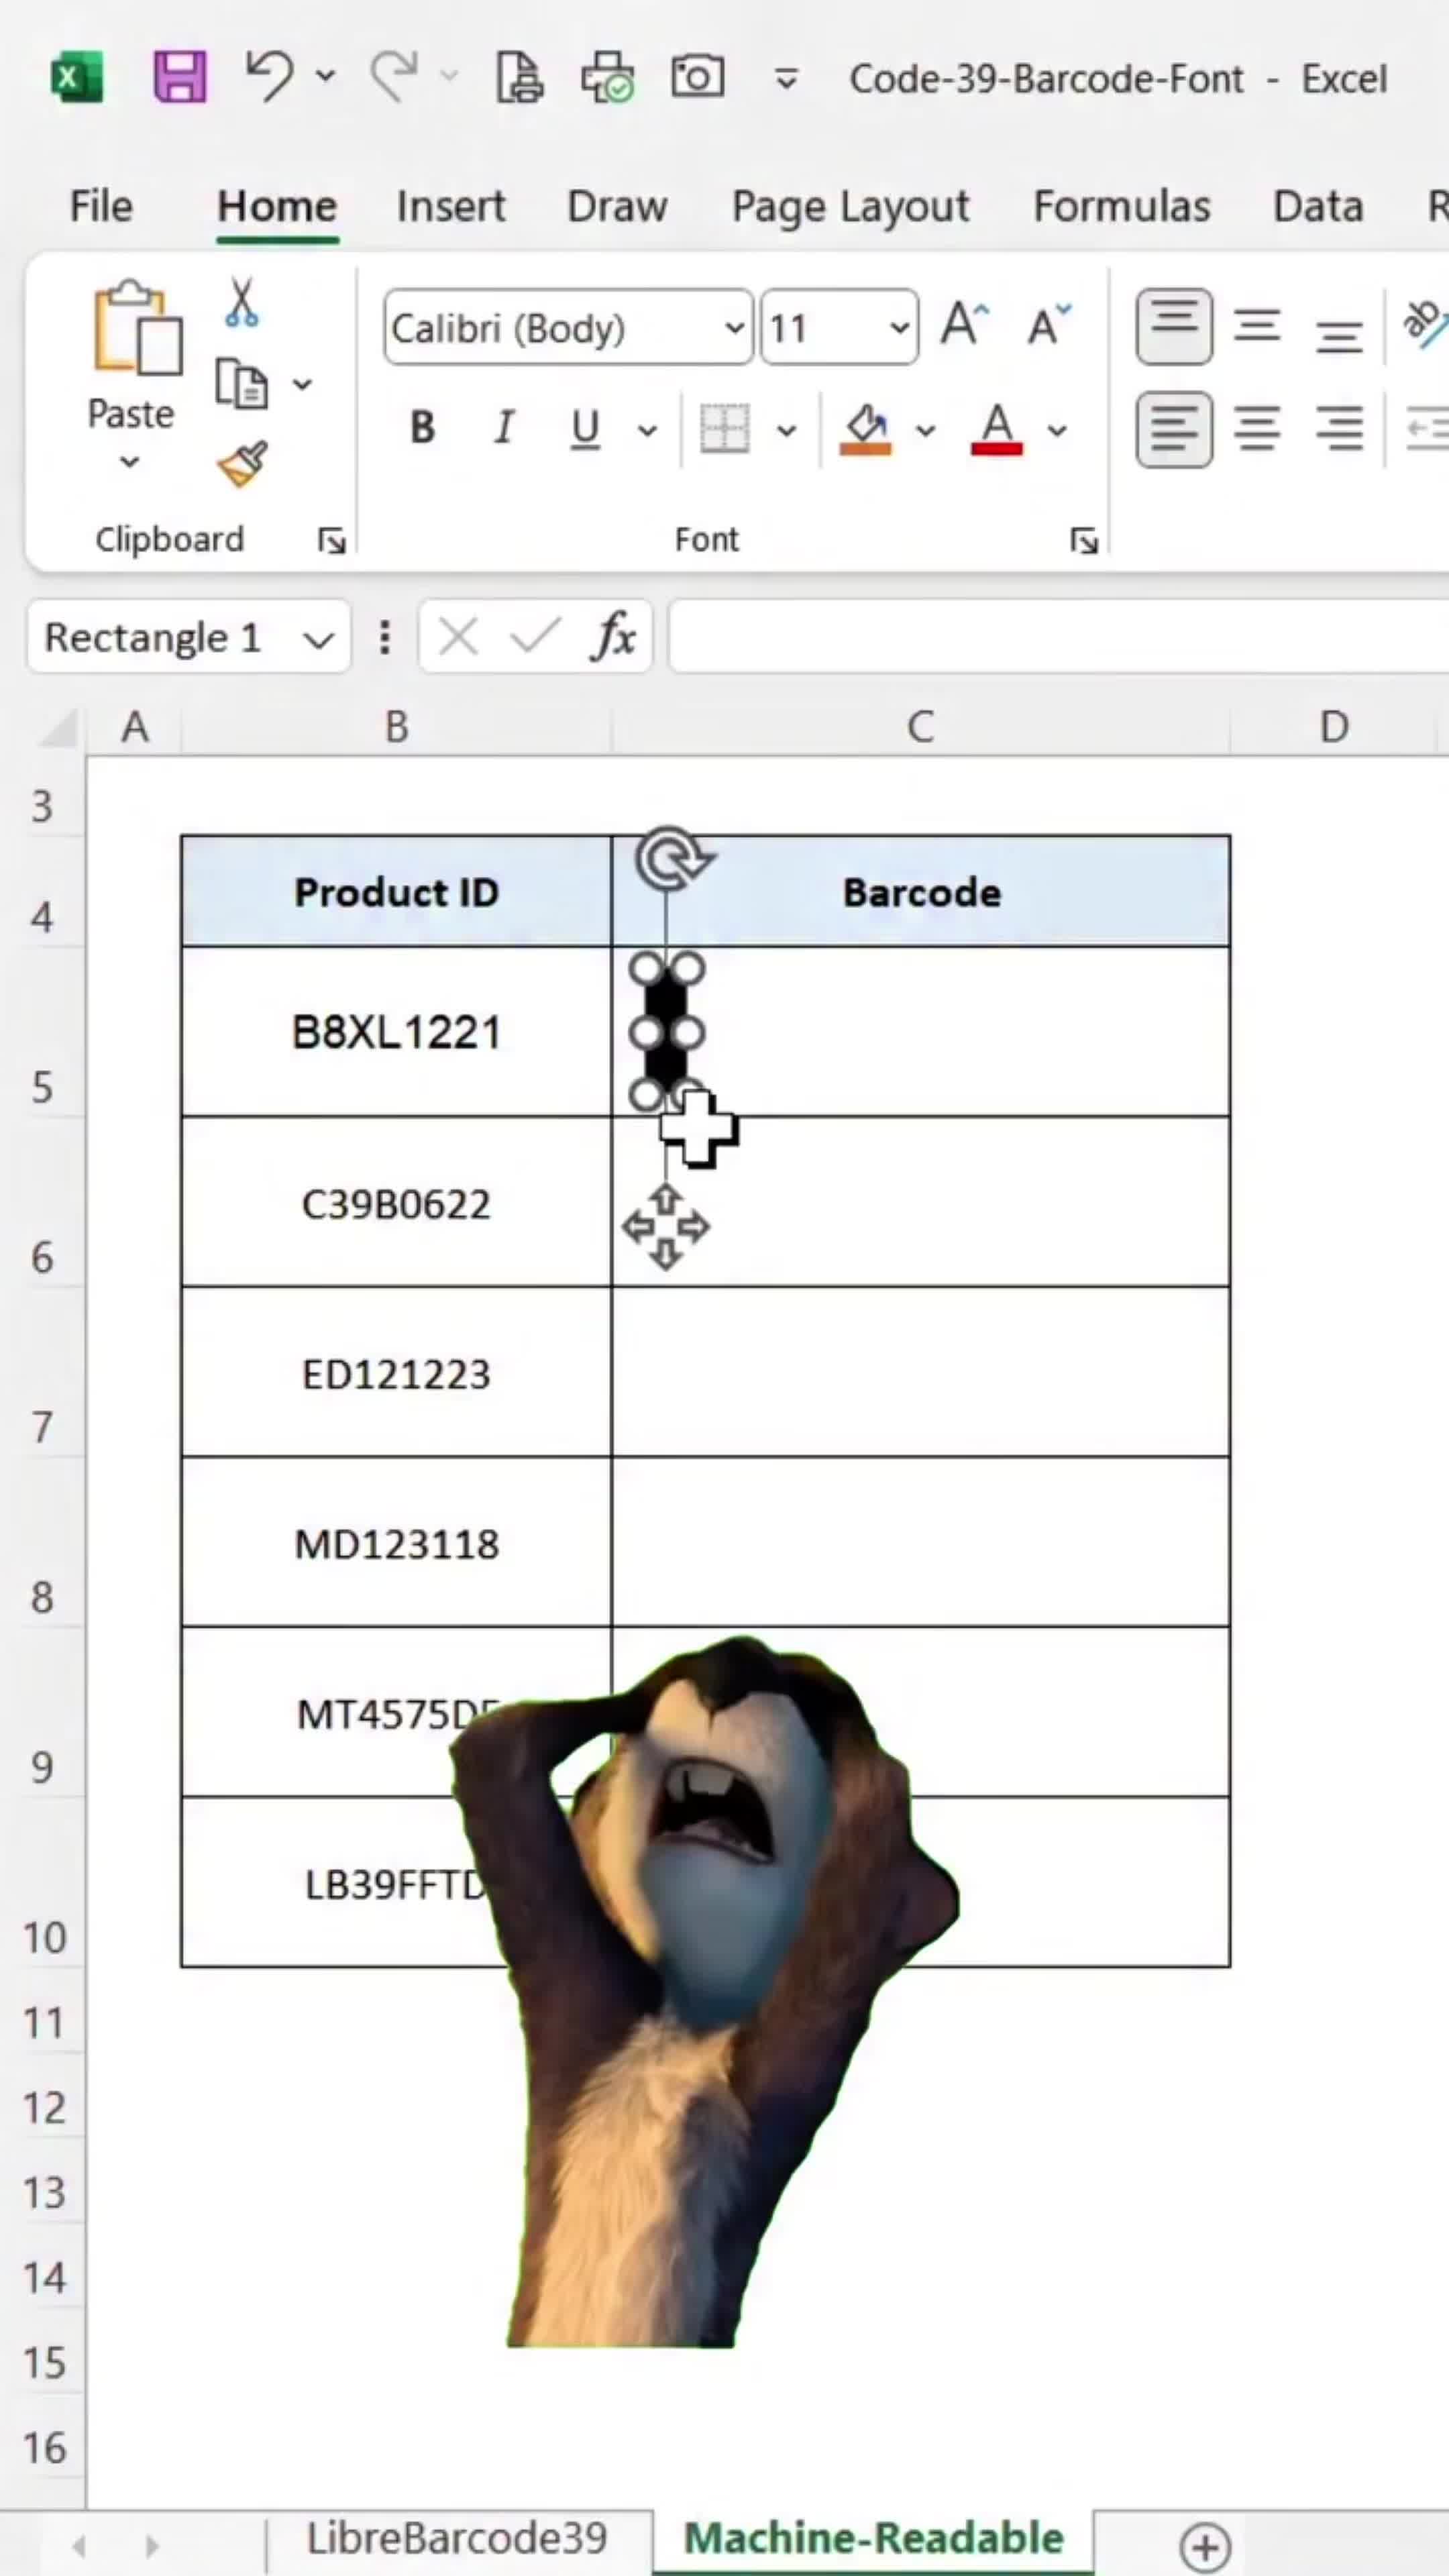Click the Excel application logo
Viewport: 1449px width, 2576px height.
click(x=77, y=77)
